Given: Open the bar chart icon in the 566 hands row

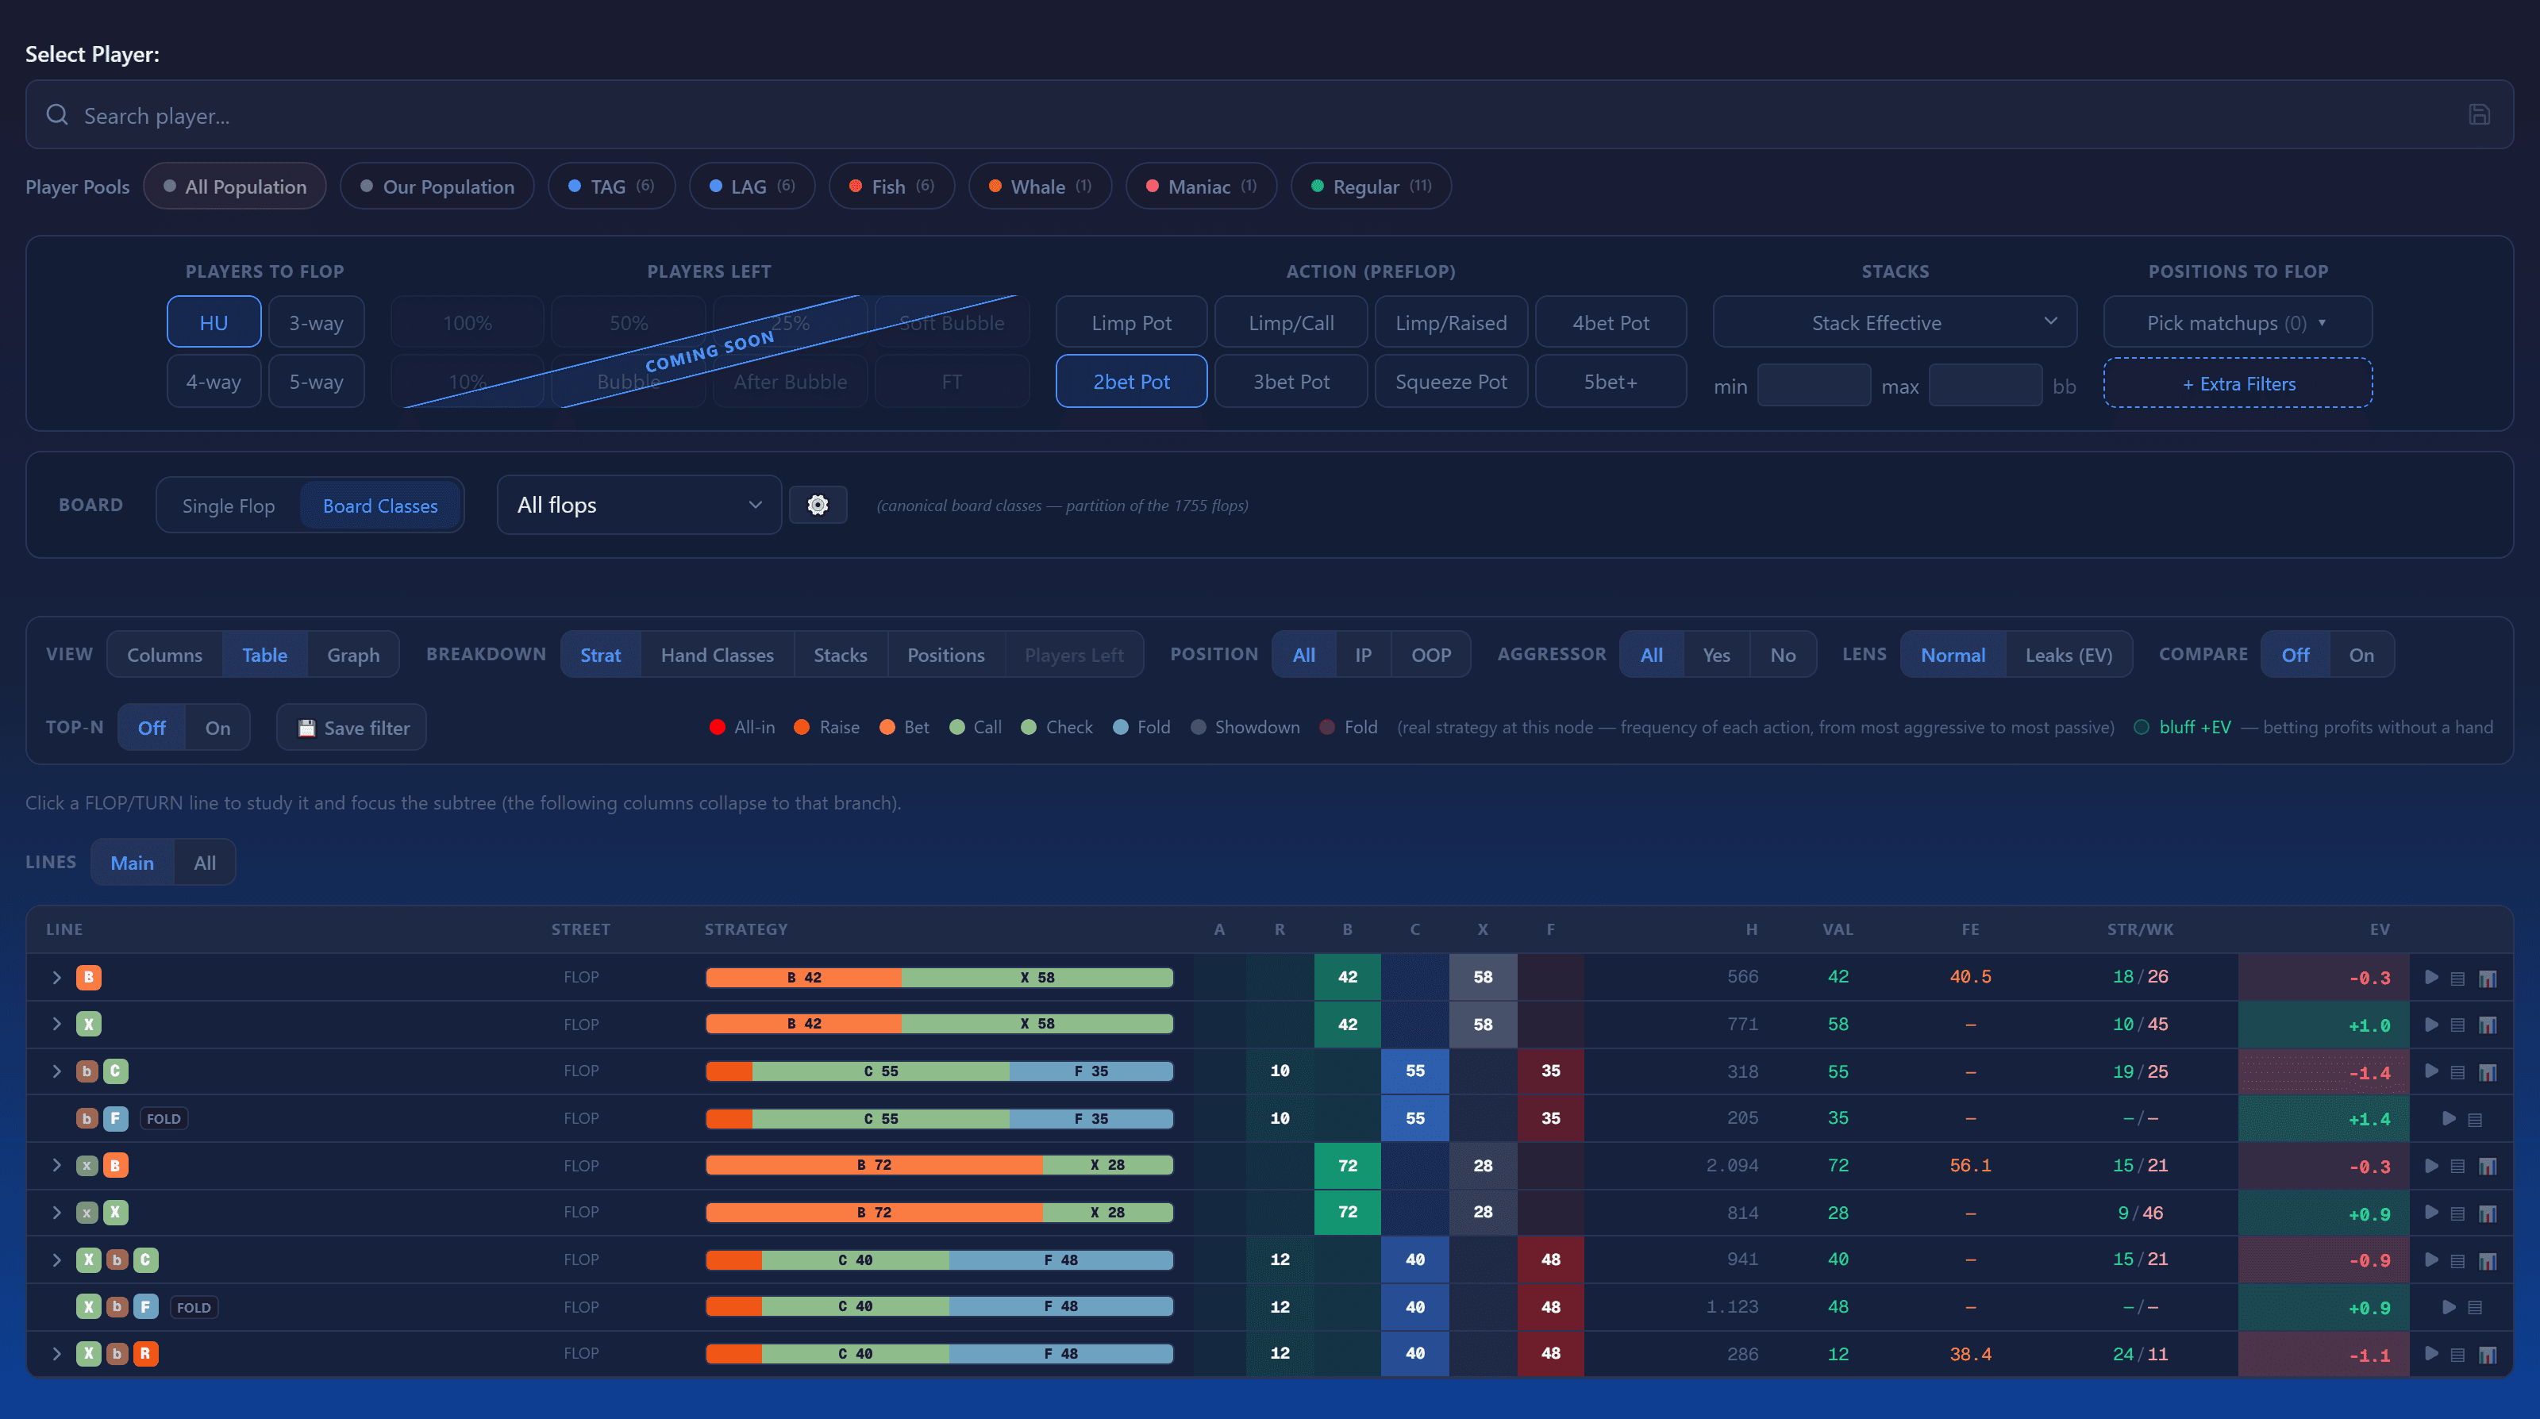Looking at the screenshot, I should pyautogui.click(x=2488, y=979).
